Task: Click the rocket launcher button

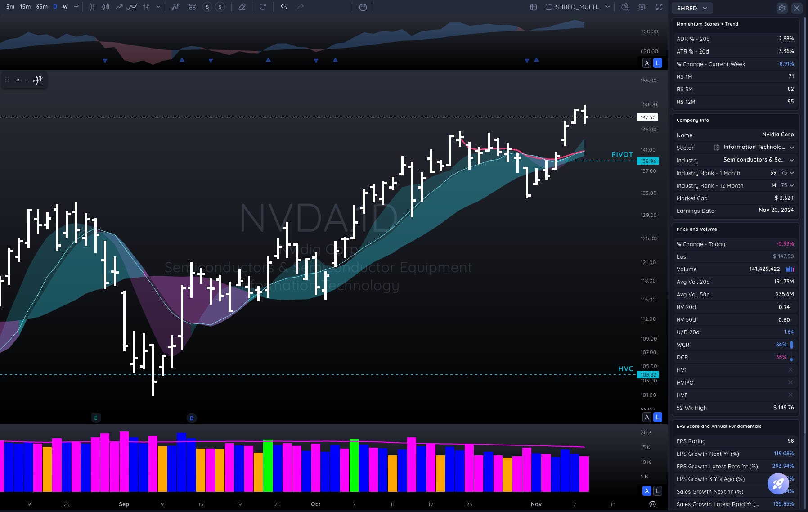Action: 779,483
